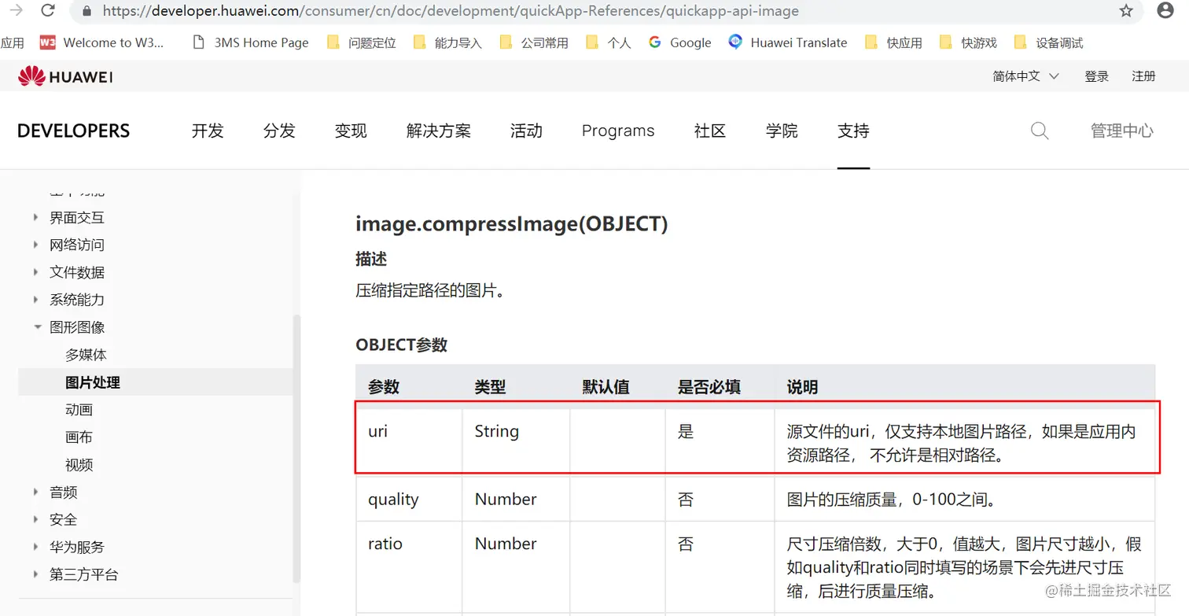Open the 个人 bookmark folder
The height and width of the screenshot is (616, 1189).
(609, 42)
